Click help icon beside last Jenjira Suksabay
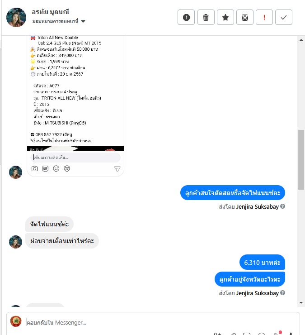The image size is (305, 335). [x=282, y=293]
